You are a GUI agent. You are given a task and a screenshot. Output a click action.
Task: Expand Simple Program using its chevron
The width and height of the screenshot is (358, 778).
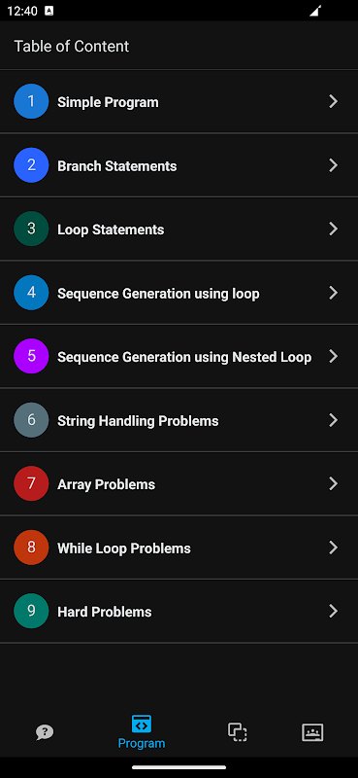[333, 101]
